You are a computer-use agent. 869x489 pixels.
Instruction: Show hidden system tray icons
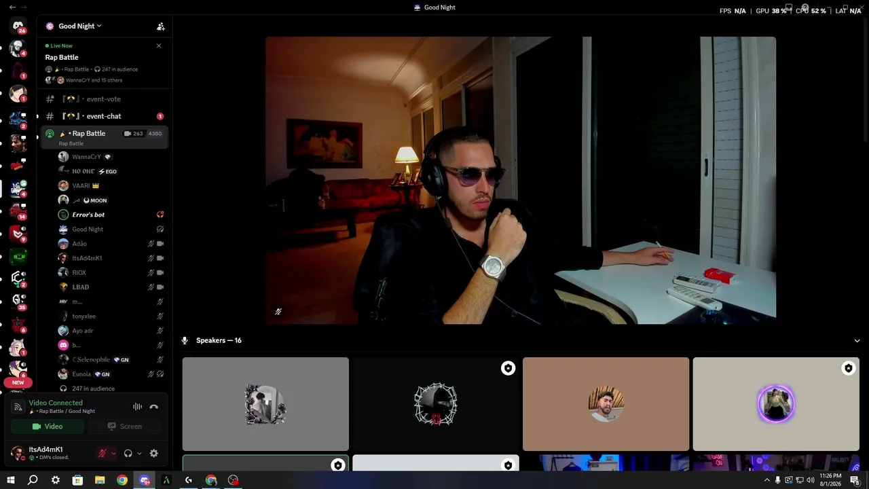767,480
